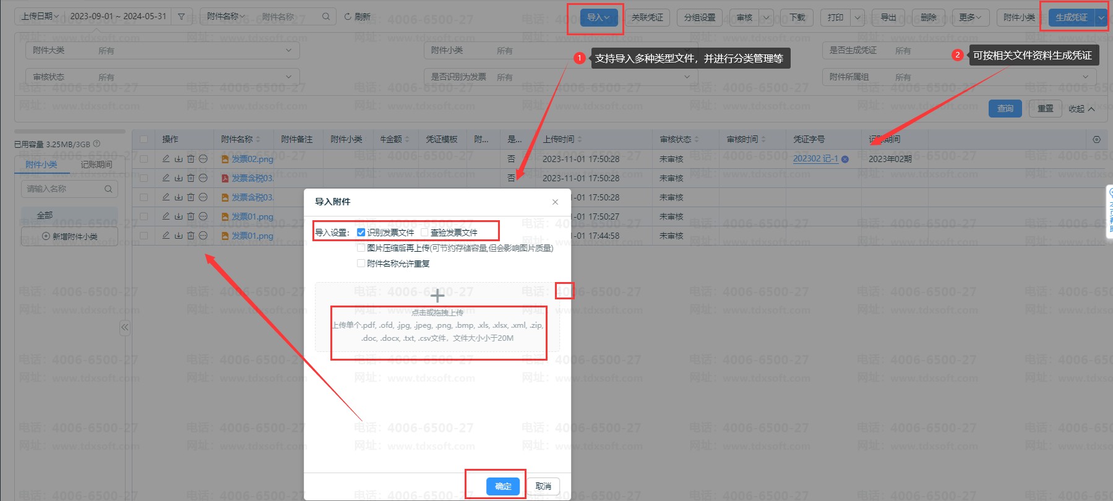The height and width of the screenshot is (501, 1113).
Task: Click the collapse sidebar double-arrow icon
Action: point(125,327)
